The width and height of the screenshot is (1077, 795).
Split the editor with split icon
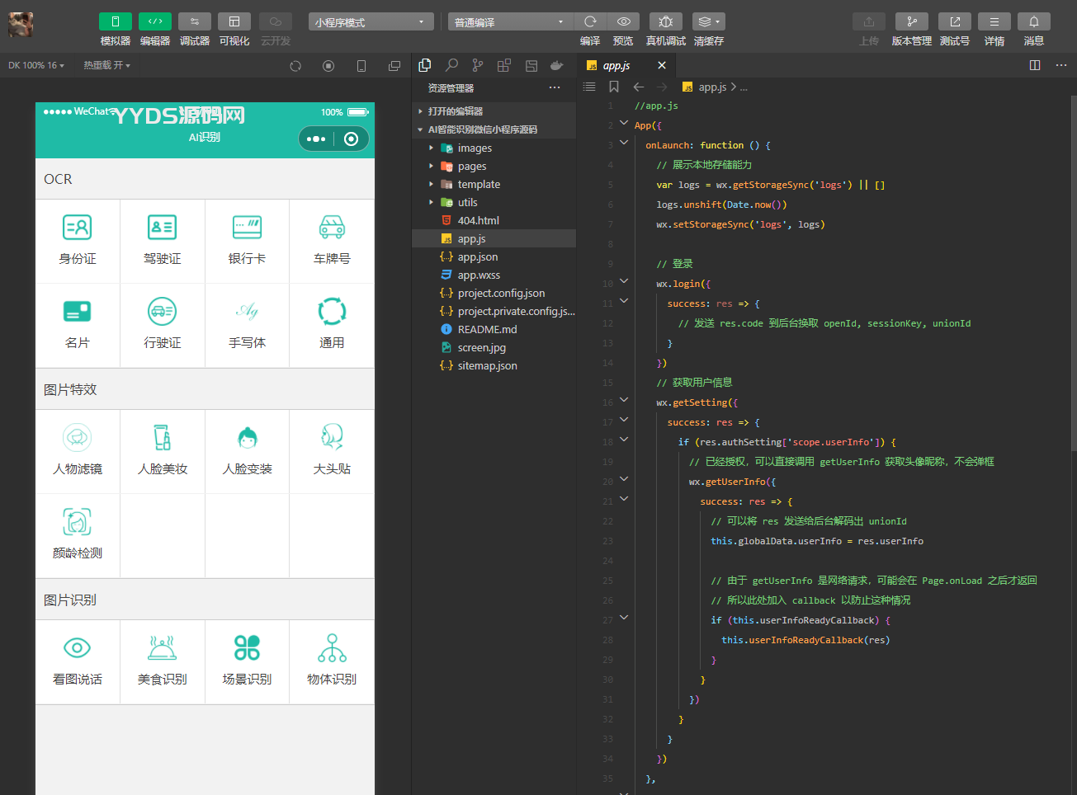point(1035,65)
